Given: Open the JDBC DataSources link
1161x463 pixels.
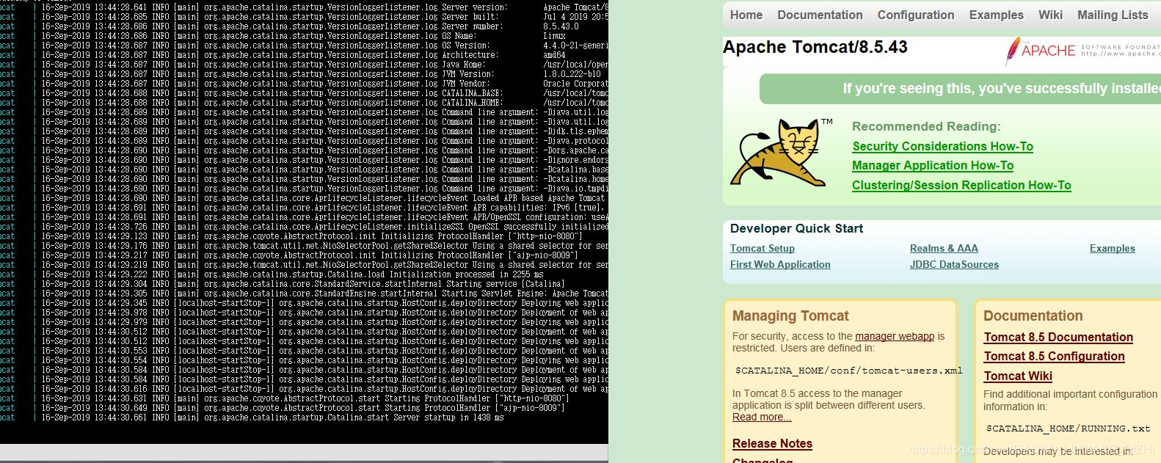Looking at the screenshot, I should pyautogui.click(x=954, y=265).
